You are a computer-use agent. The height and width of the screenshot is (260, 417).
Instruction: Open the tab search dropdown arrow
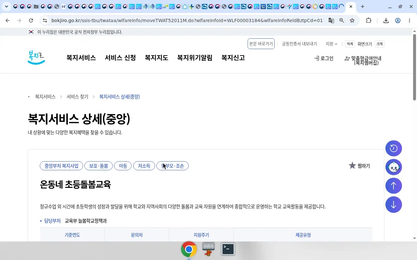[6, 6]
